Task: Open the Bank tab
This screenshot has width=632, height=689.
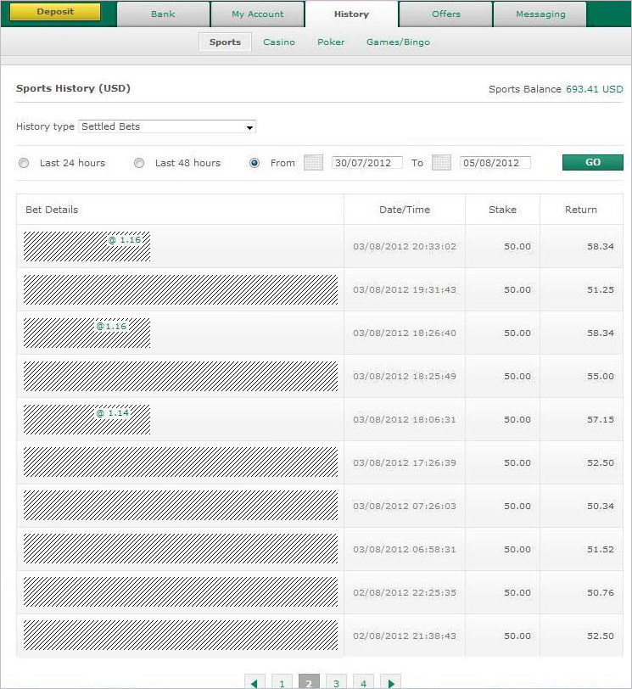Action: point(163,14)
